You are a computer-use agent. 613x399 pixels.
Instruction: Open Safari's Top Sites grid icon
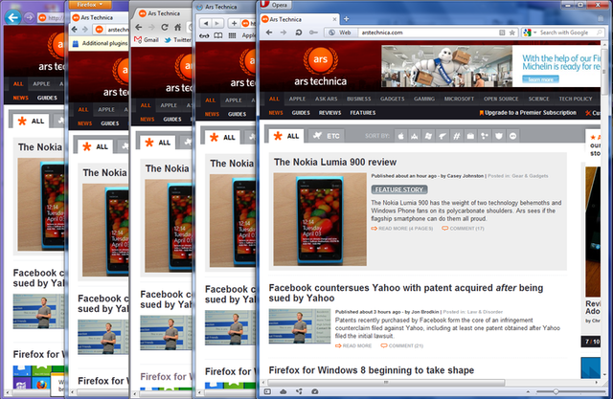click(232, 35)
